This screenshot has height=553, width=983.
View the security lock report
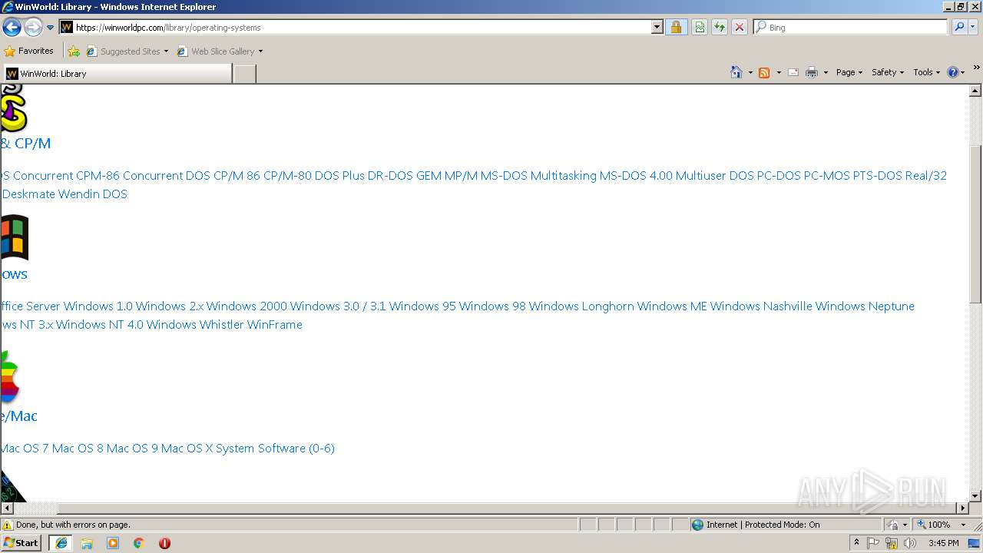[x=676, y=27]
